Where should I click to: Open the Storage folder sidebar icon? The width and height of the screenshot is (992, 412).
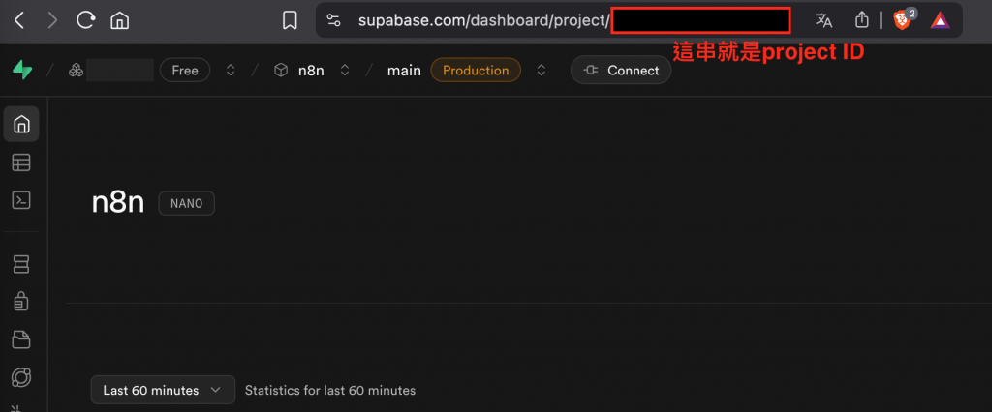click(21, 339)
